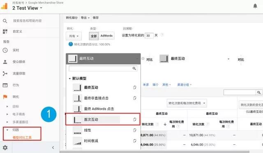Select the AdWords type toggle
Image resolution: width=263 pixels, height=153 pixels.
coord(106,36)
